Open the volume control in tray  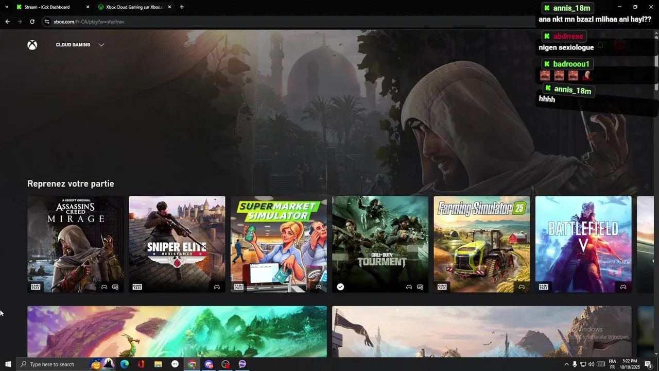click(591, 364)
